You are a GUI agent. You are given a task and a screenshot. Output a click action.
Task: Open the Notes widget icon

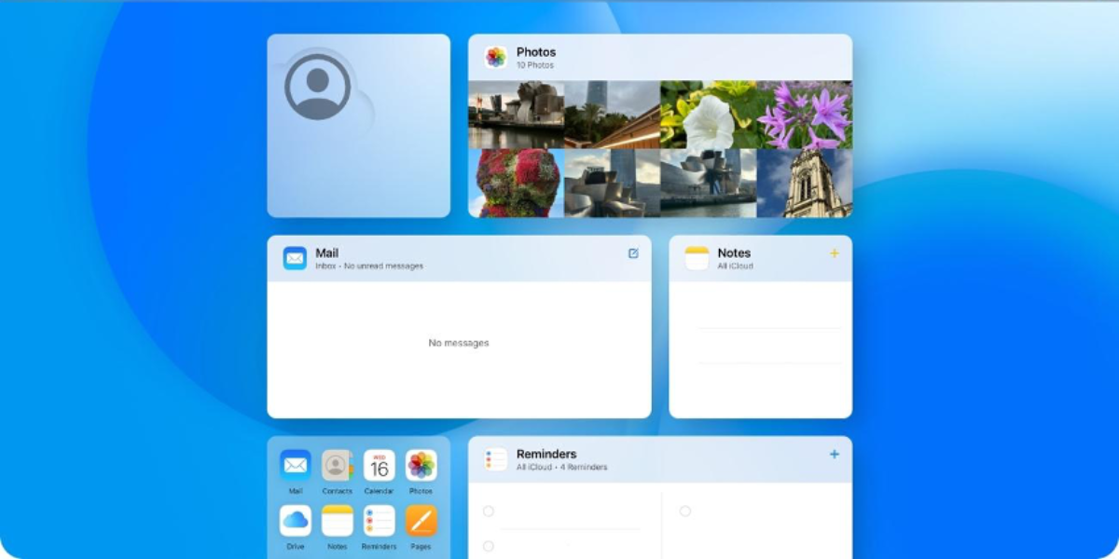697,258
